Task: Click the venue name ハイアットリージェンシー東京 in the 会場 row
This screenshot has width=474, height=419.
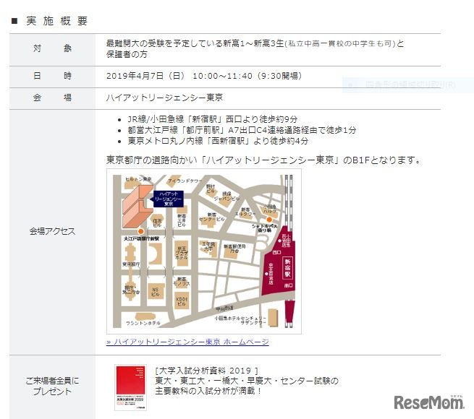Action: tap(164, 98)
